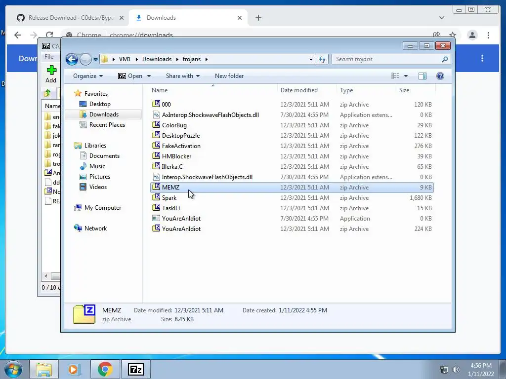The width and height of the screenshot is (506, 379).
Task: Select the ColorBug zip archive
Action: [292, 125]
